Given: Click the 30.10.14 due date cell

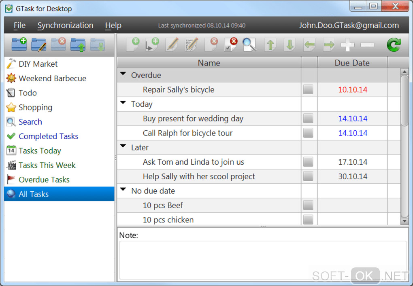Looking at the screenshot, I should (353, 176).
